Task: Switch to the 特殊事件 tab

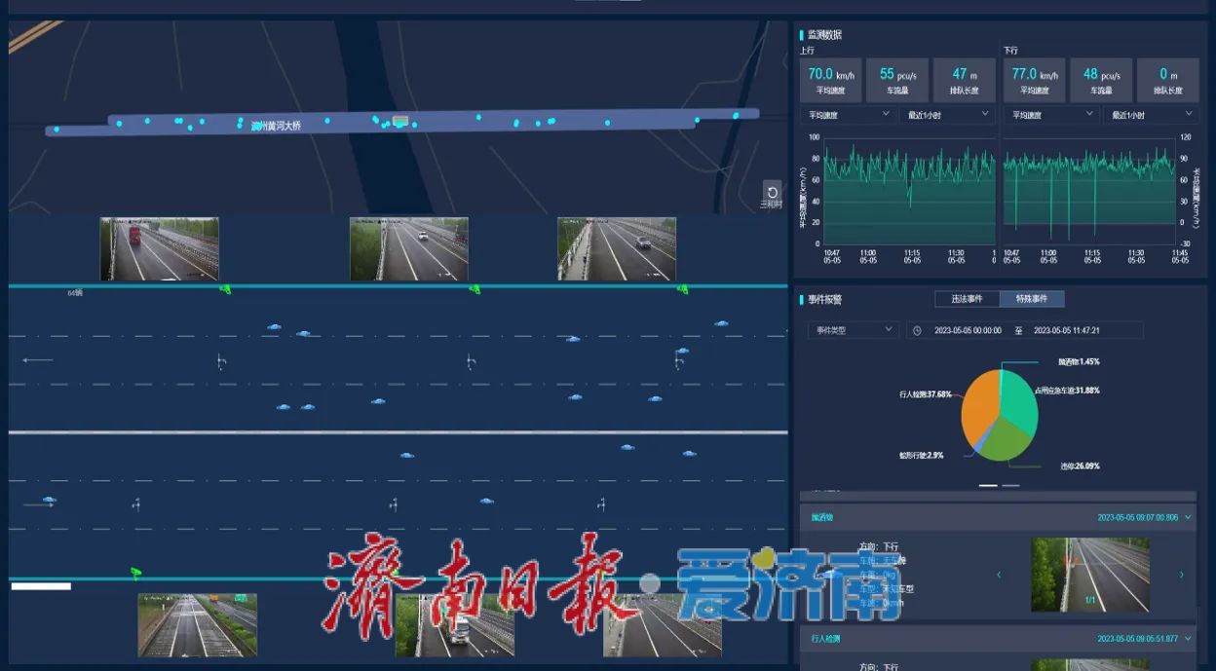Action: point(1032,299)
